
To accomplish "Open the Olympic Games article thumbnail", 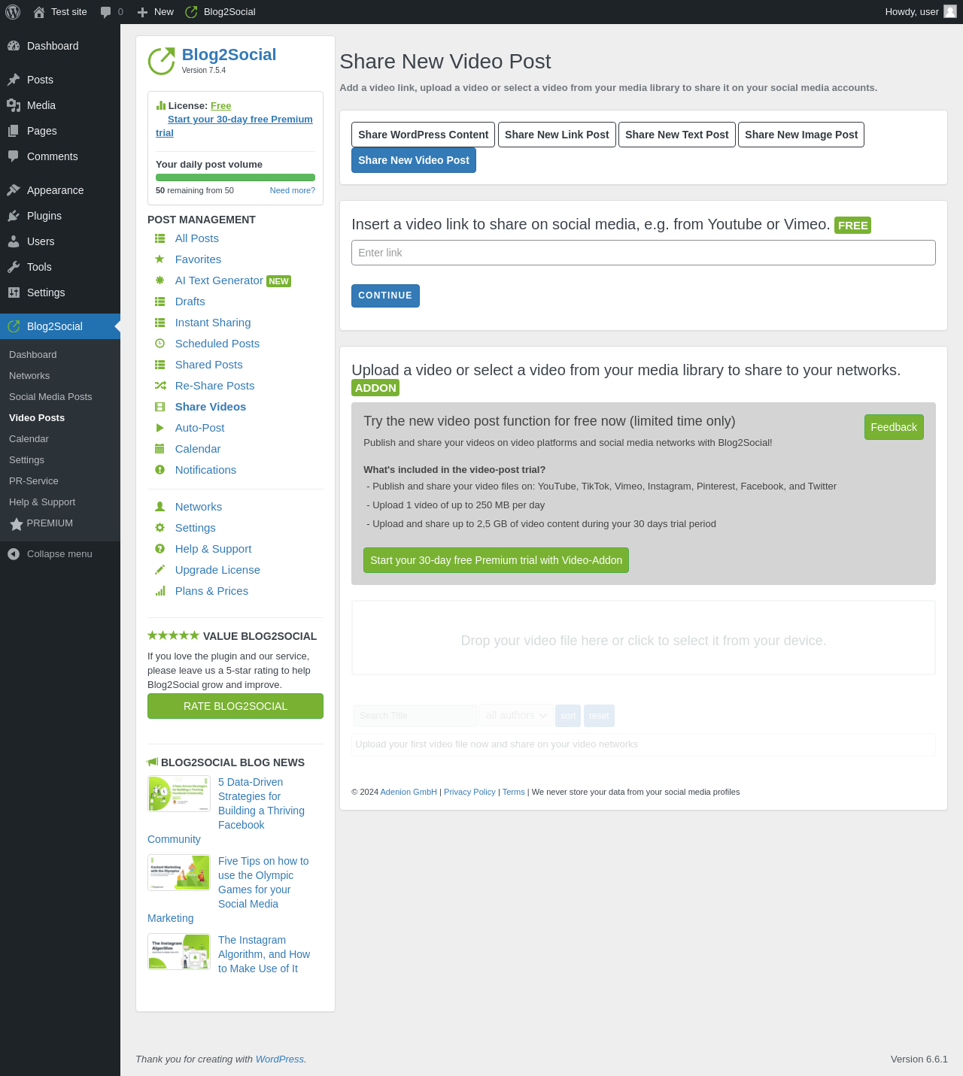I will pos(179,873).
